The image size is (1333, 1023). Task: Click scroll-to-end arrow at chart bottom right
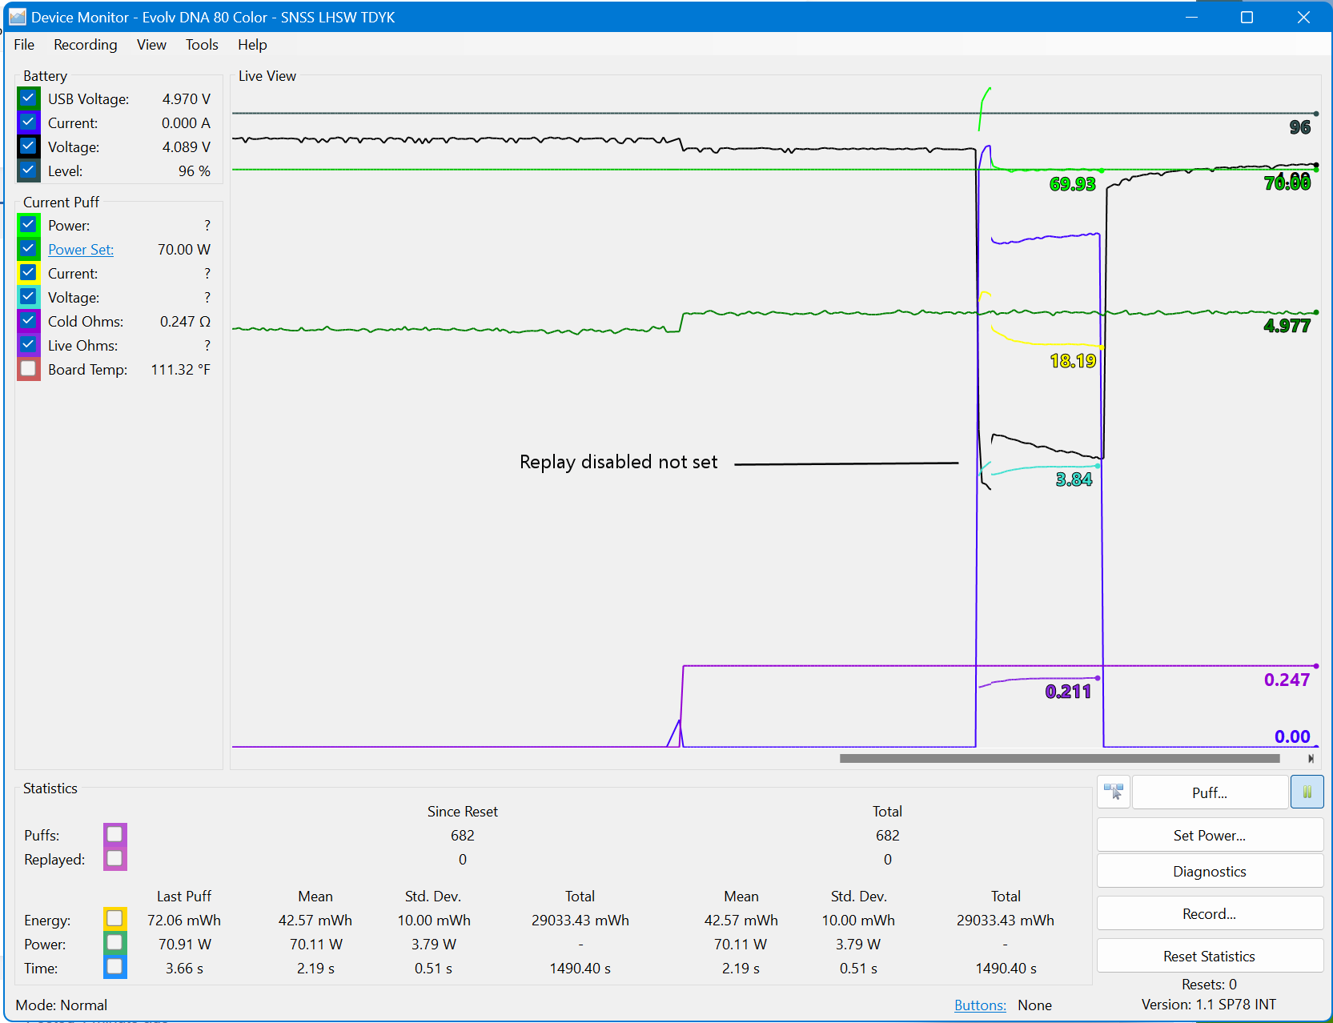(1311, 758)
